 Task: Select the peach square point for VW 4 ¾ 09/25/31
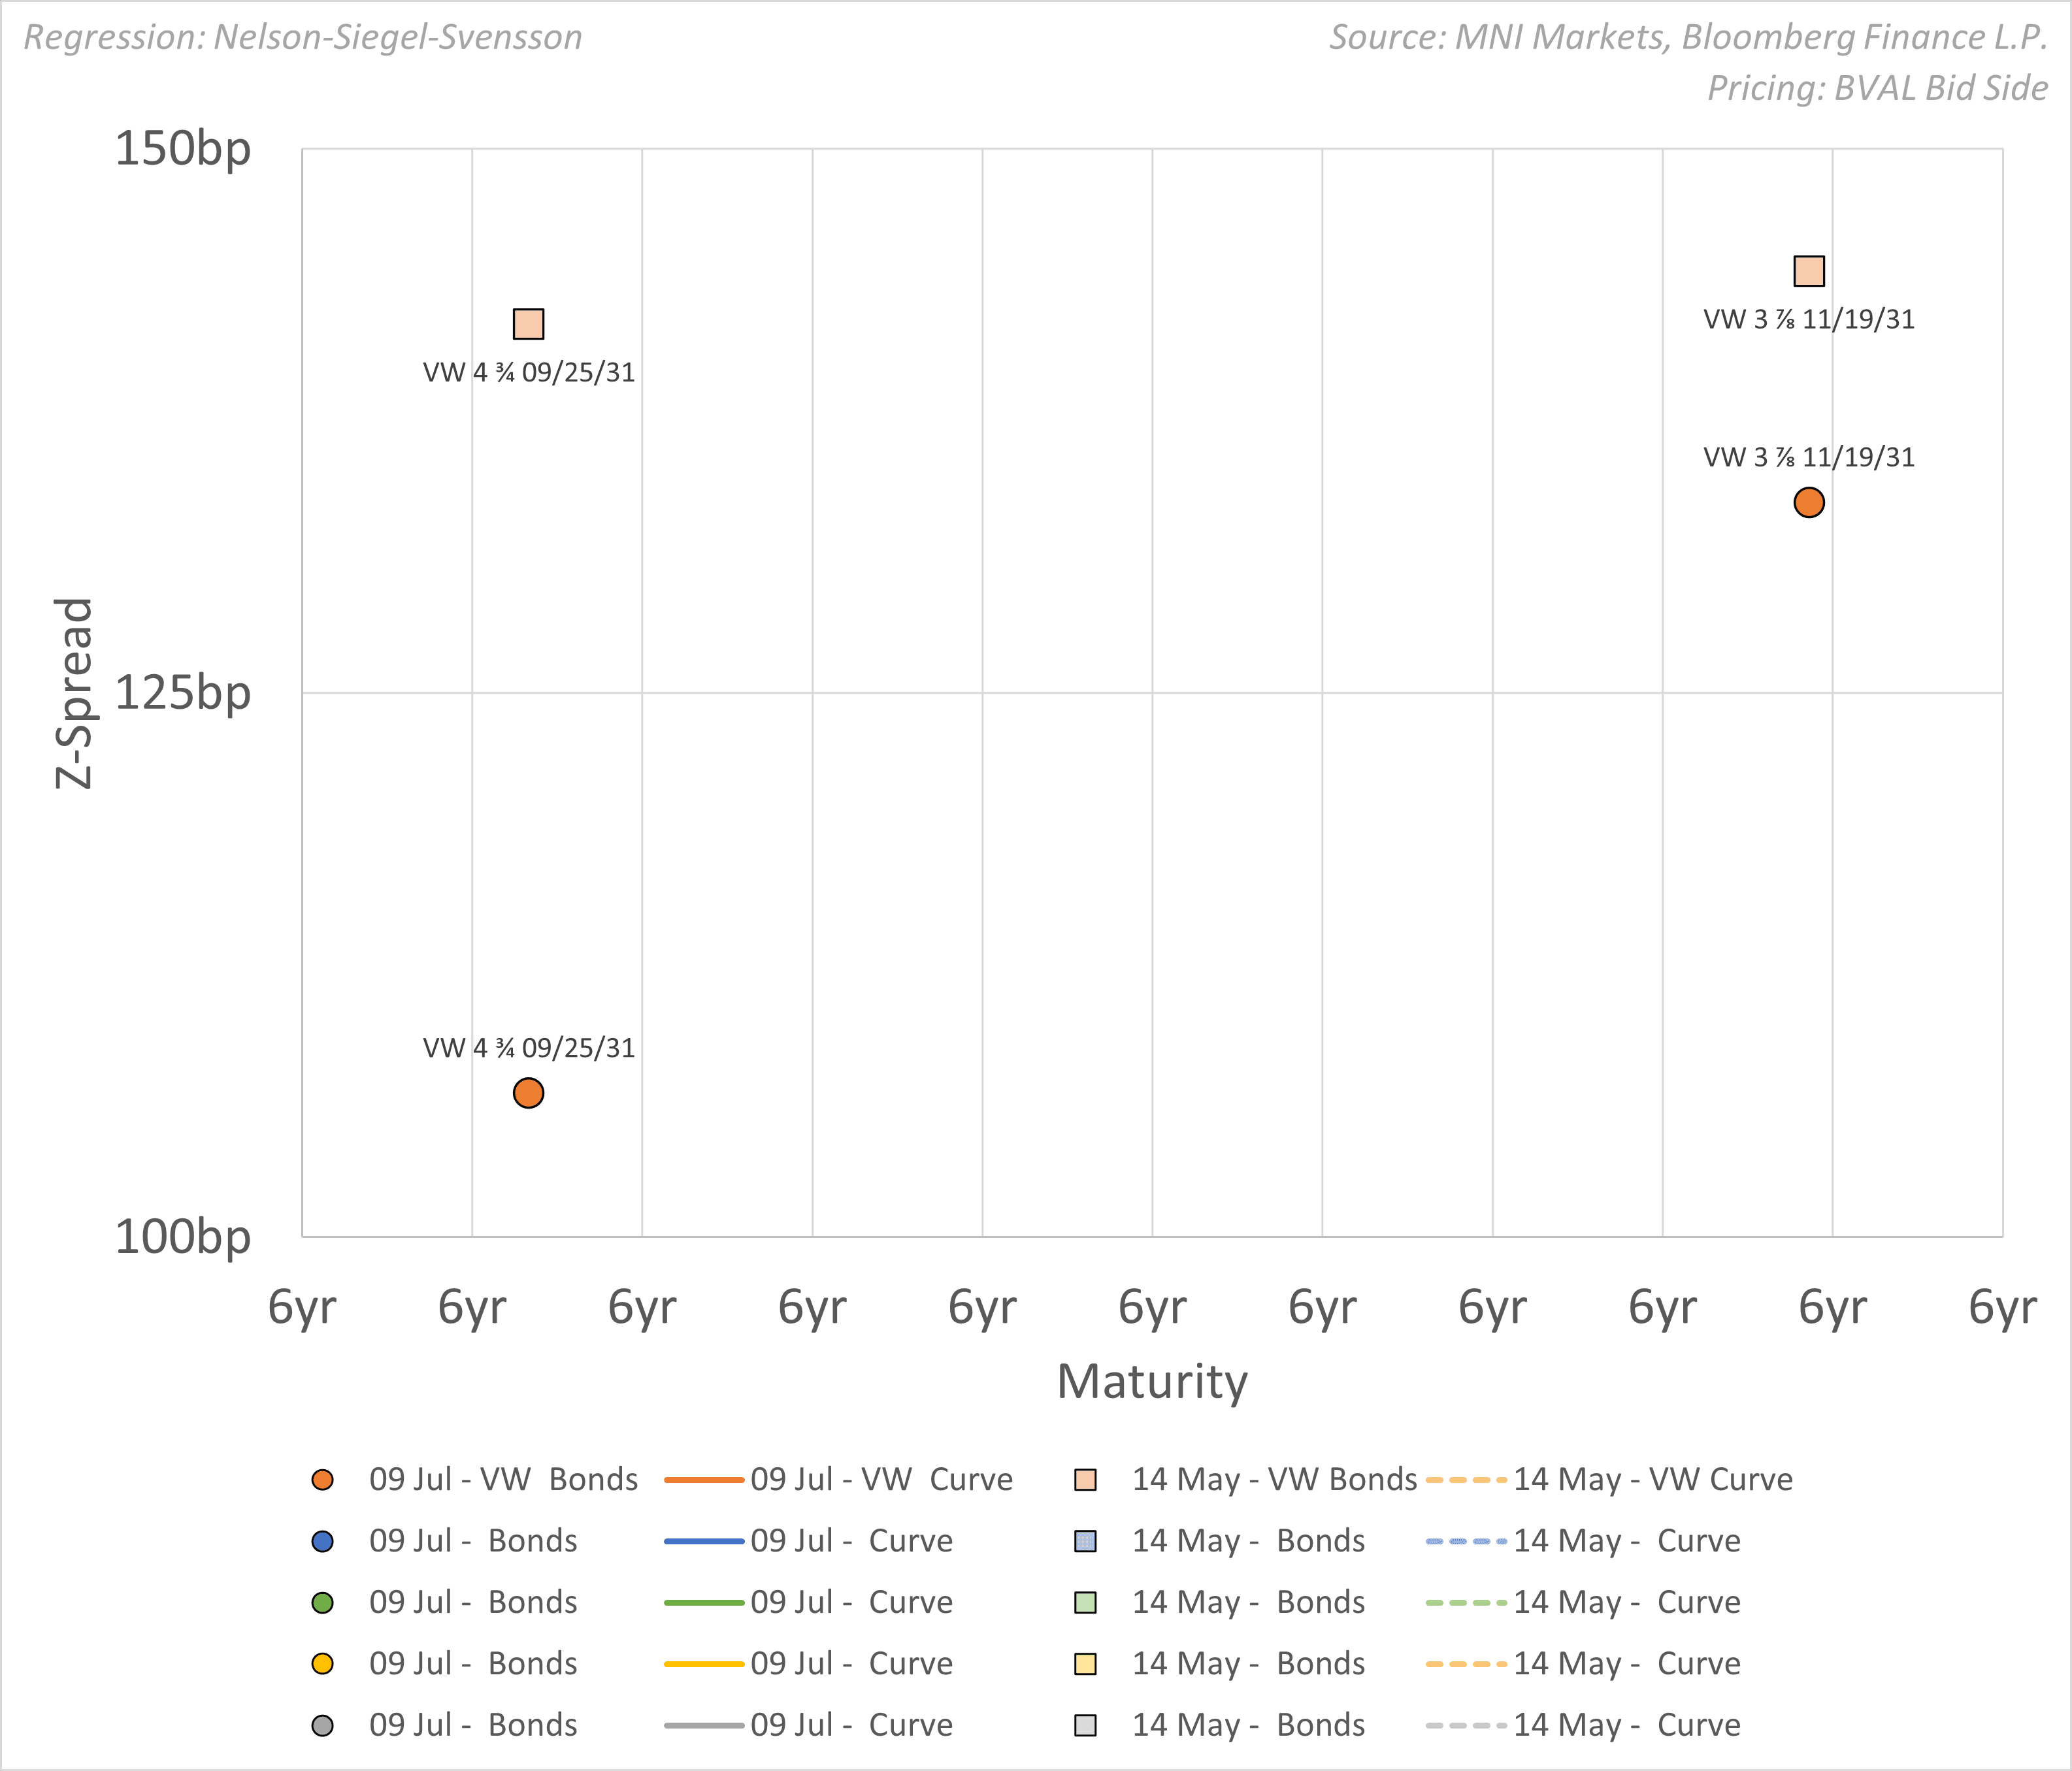click(528, 324)
